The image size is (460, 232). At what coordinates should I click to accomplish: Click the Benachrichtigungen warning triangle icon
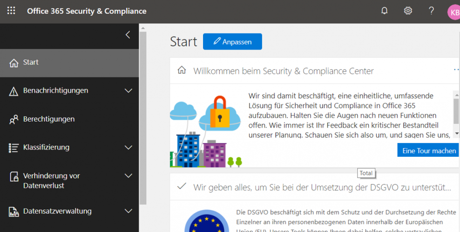click(x=14, y=91)
